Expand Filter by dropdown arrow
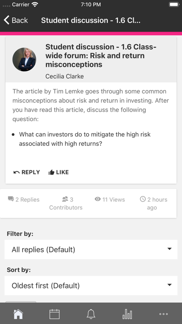This screenshot has width=182, height=324. click(169, 249)
